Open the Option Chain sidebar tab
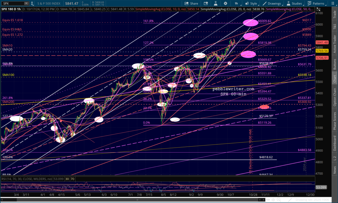The height and width of the screenshot is (203, 338). click(x=335, y=97)
